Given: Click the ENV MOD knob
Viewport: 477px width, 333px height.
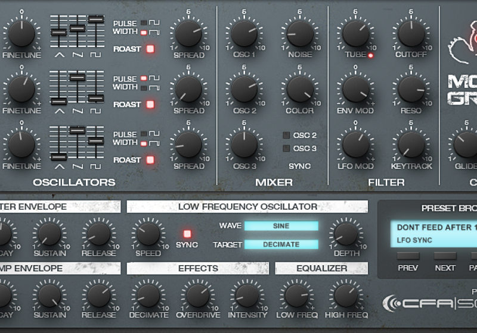Looking at the screenshot, I should tap(355, 89).
